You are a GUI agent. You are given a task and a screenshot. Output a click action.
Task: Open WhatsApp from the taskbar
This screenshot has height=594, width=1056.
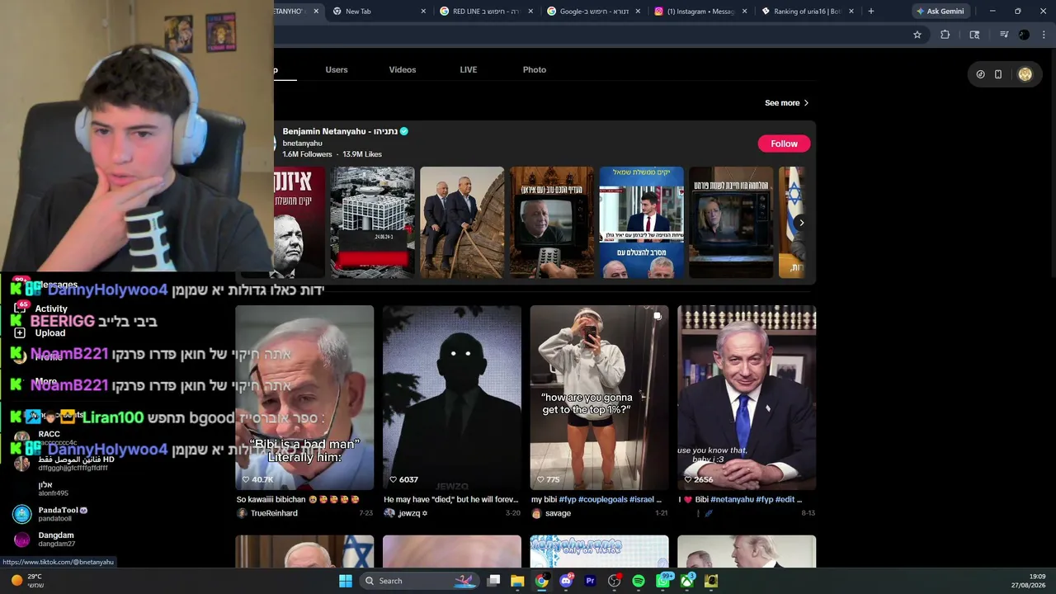pos(662,581)
